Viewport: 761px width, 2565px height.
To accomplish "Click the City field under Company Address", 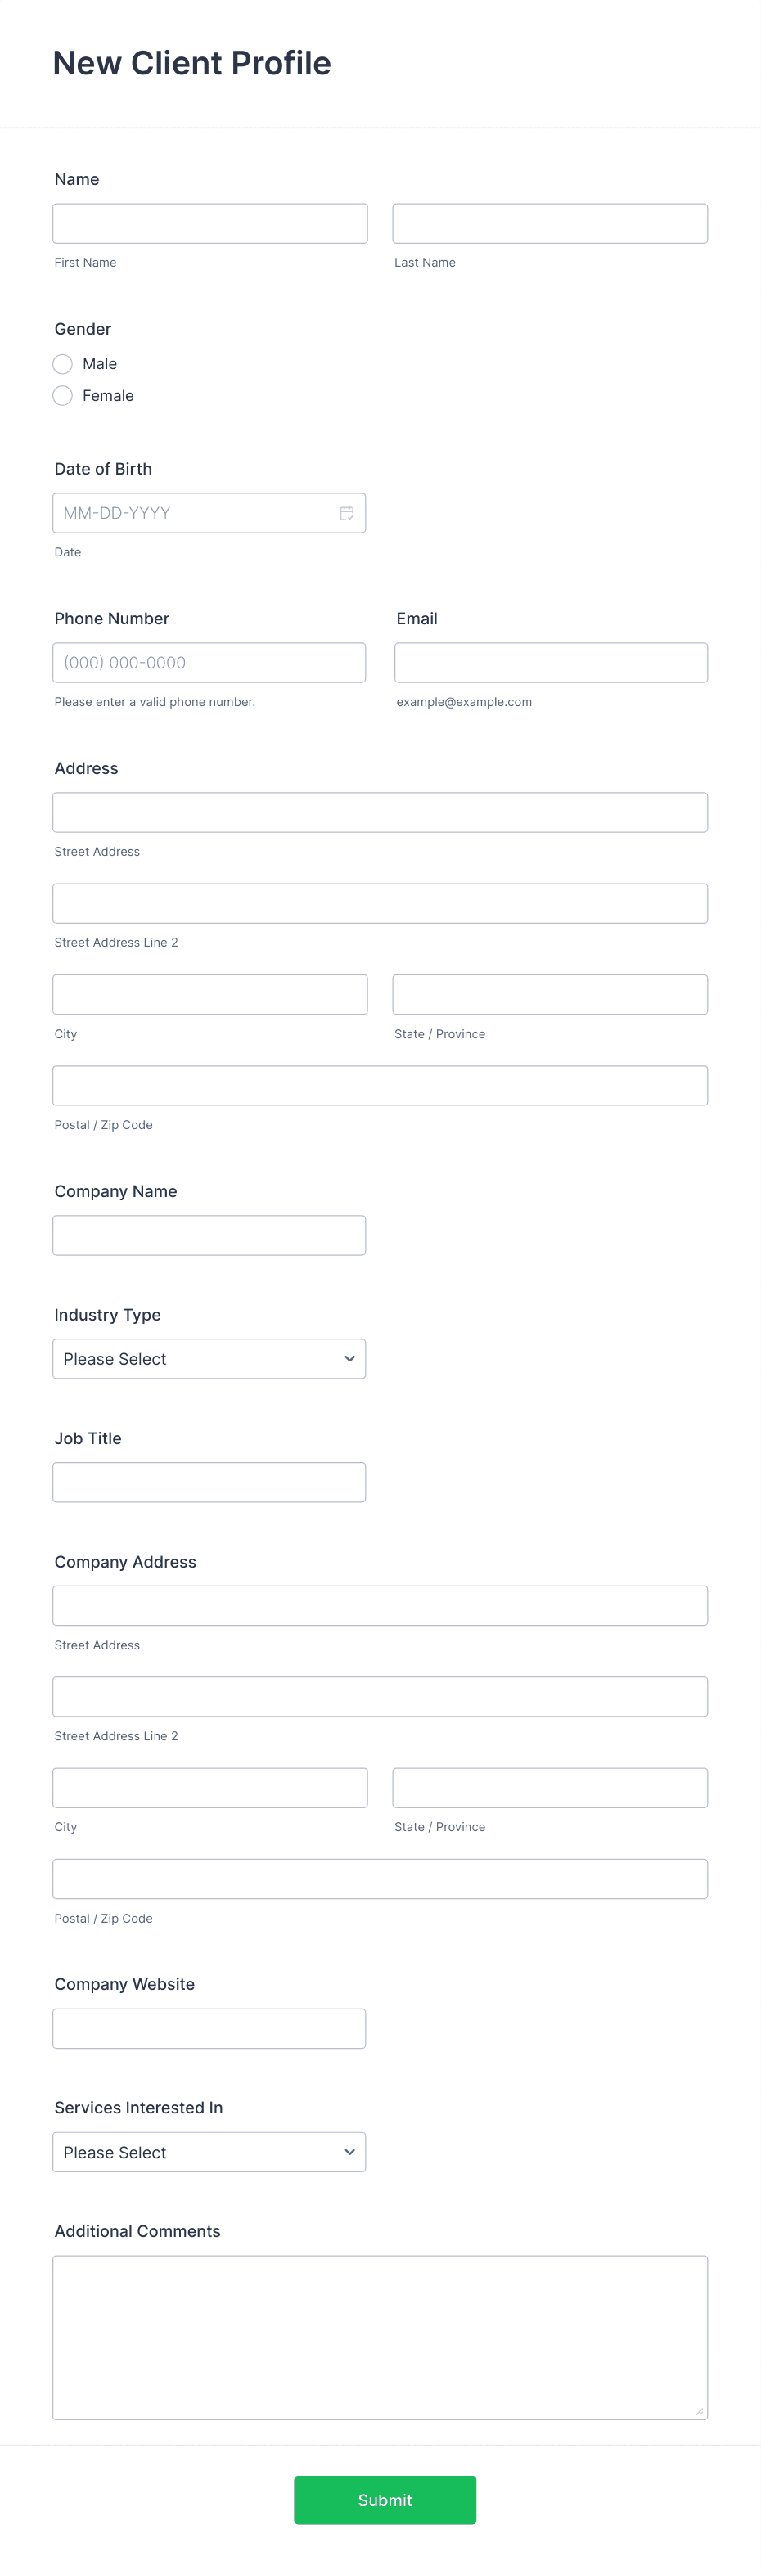I will 209,1788.
